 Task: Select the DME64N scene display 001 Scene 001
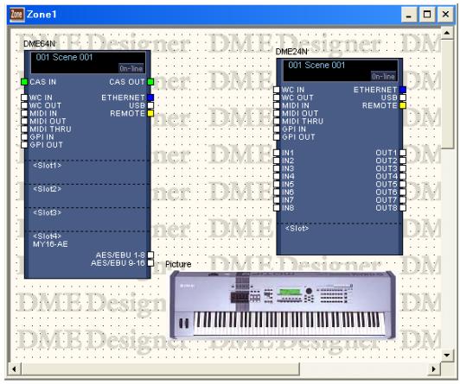[x=88, y=63]
